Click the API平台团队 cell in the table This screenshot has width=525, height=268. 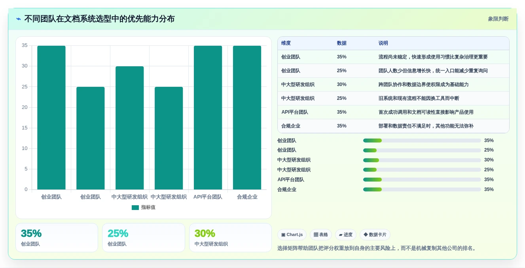tap(295, 112)
